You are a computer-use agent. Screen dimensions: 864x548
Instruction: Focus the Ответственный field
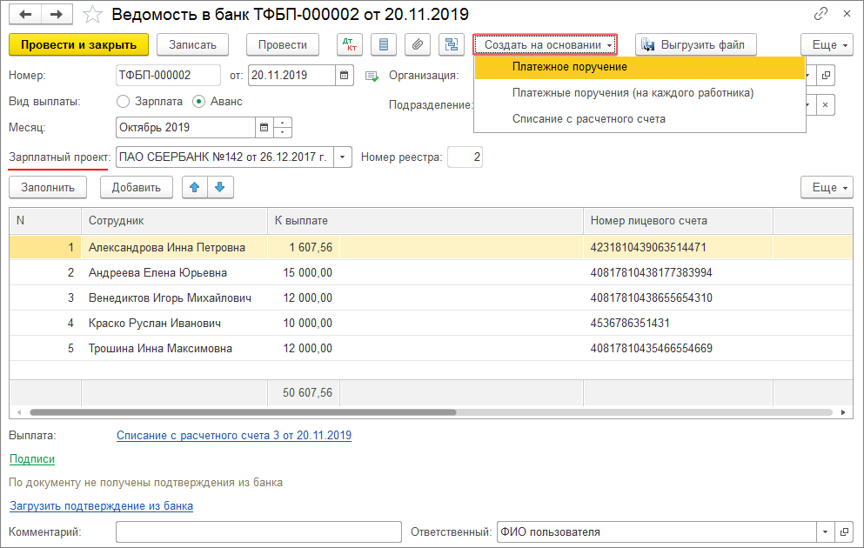[656, 532]
